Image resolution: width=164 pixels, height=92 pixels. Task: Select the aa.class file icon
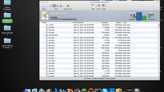[47, 27]
